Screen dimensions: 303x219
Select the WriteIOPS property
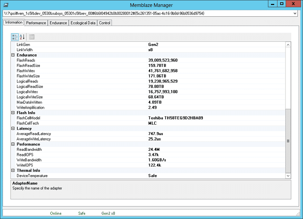(x=148, y=165)
